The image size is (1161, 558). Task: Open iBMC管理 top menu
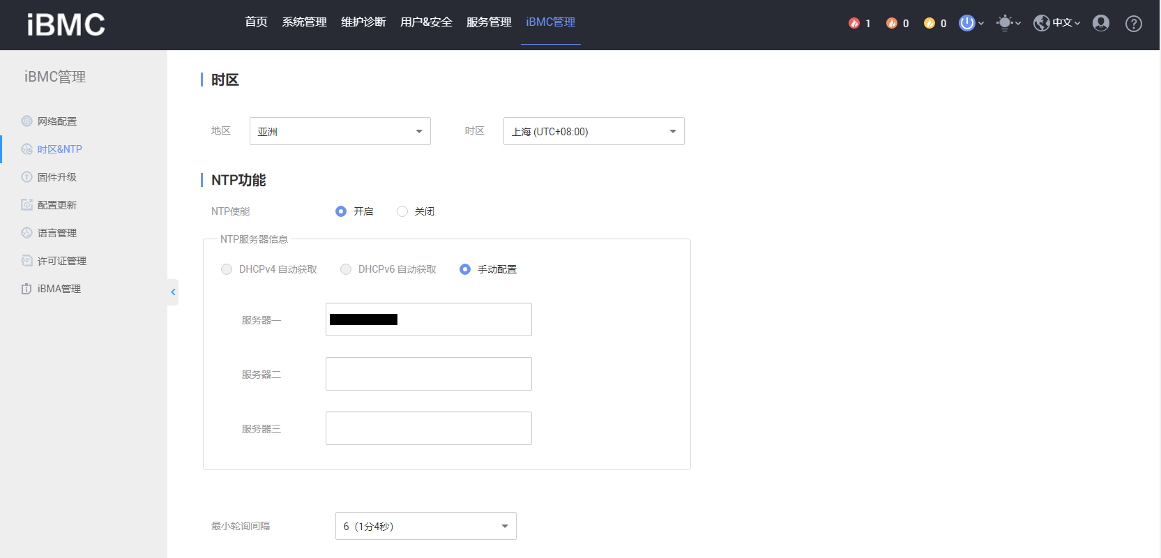tap(551, 22)
